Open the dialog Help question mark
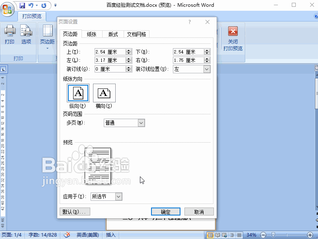The height and width of the screenshot is (239, 318). 190,22
